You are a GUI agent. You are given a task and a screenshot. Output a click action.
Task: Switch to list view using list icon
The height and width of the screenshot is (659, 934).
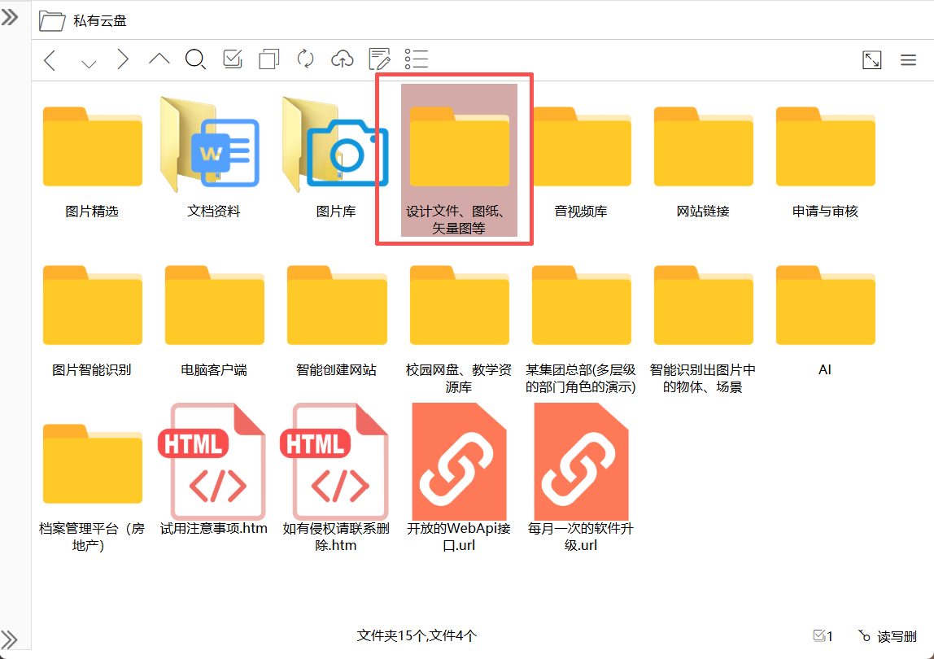pos(416,59)
